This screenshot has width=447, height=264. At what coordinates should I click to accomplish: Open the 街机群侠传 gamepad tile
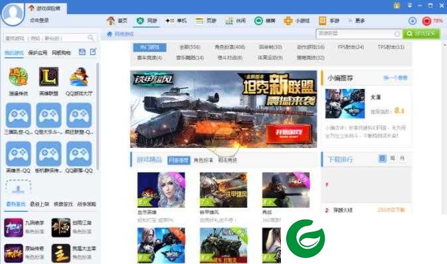point(48,154)
